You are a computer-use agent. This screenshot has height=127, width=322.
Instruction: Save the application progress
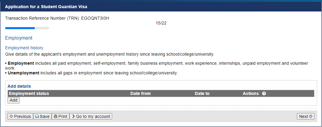tap(43, 116)
